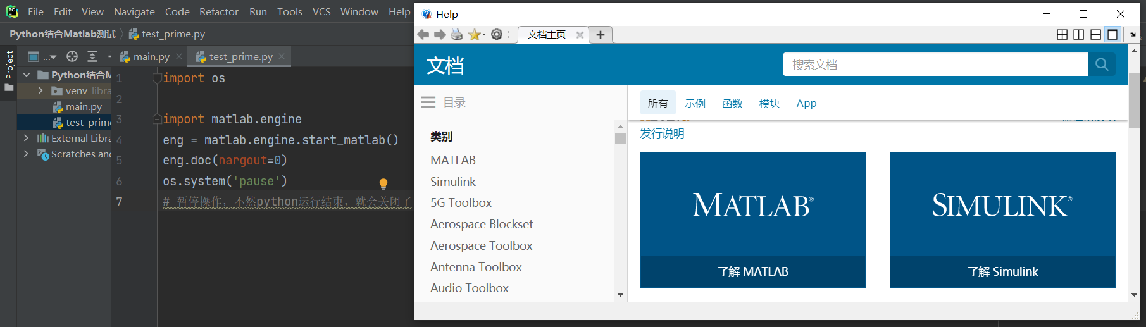
Task: Open the 发行说明 link
Action: coord(662,133)
